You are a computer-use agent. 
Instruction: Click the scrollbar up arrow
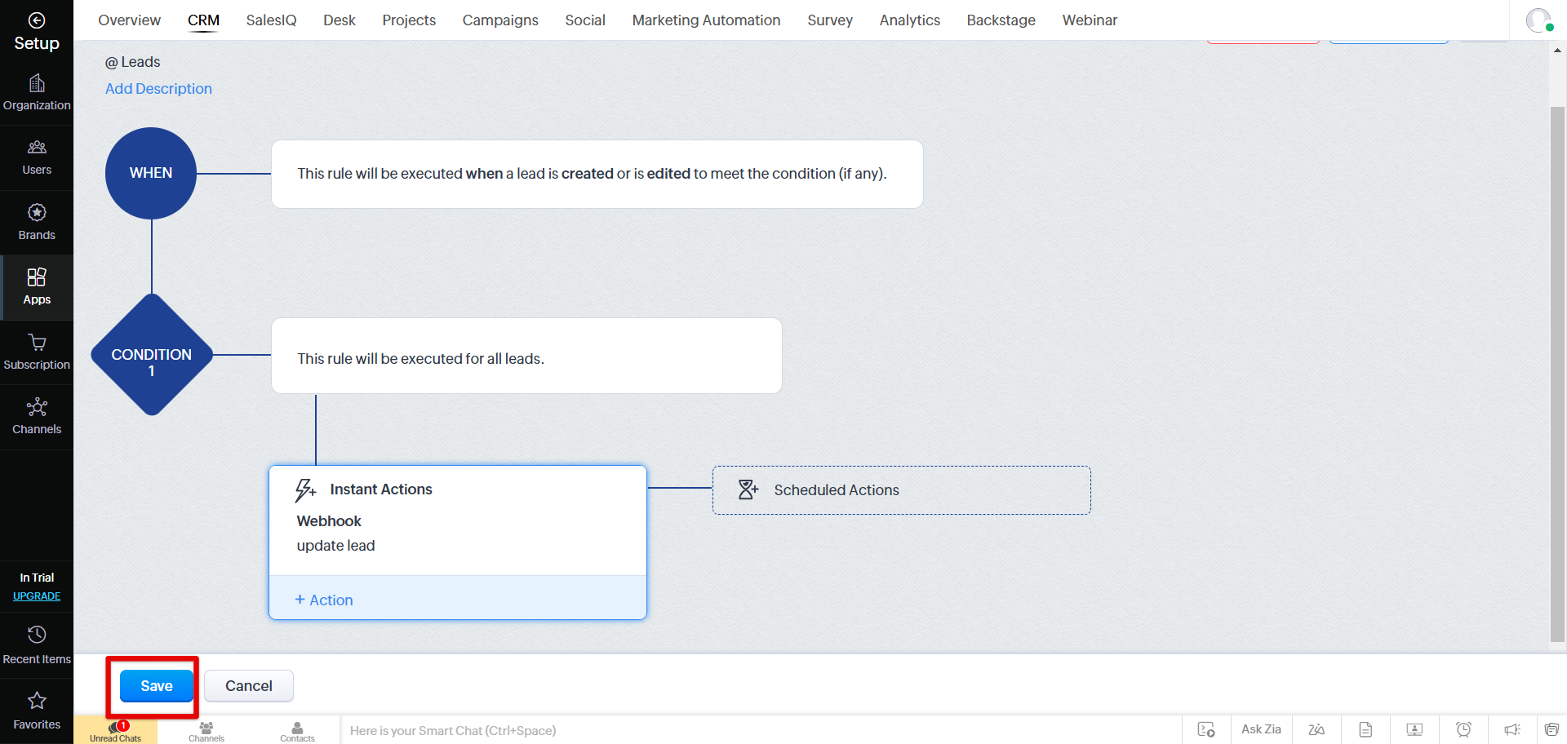[x=1557, y=50]
